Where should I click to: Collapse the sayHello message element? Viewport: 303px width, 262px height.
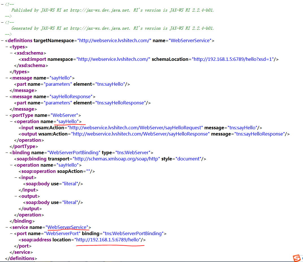click(x=7, y=78)
